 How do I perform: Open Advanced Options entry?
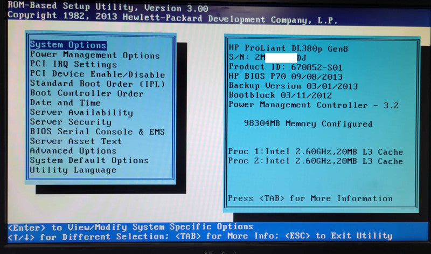pos(73,151)
